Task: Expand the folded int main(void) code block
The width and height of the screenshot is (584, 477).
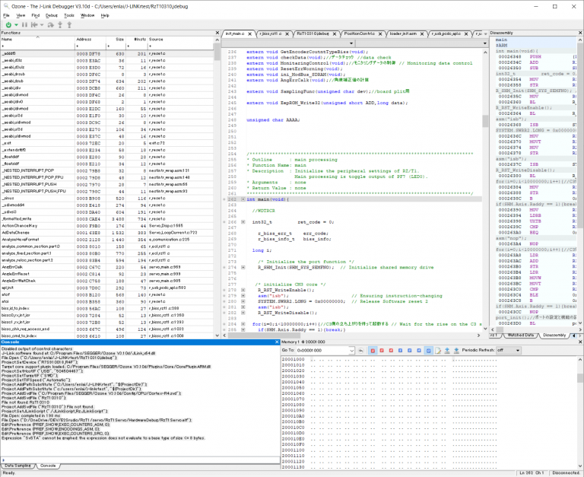Action: [x=243, y=199]
